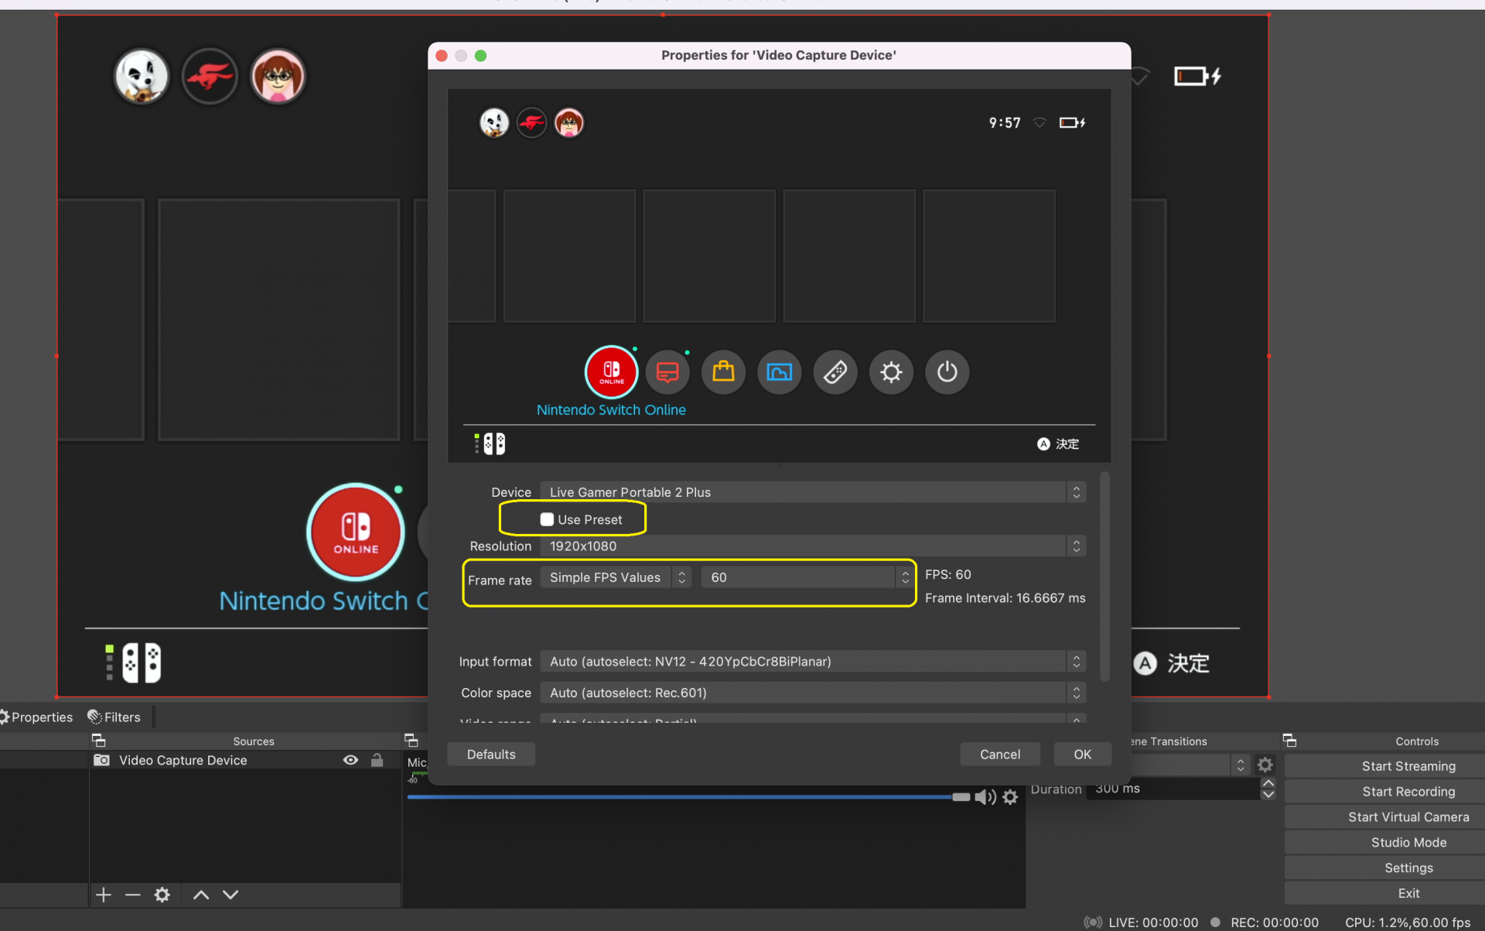The width and height of the screenshot is (1485, 931).
Task: Click the battery icon in dialog preview
Action: click(x=1072, y=122)
